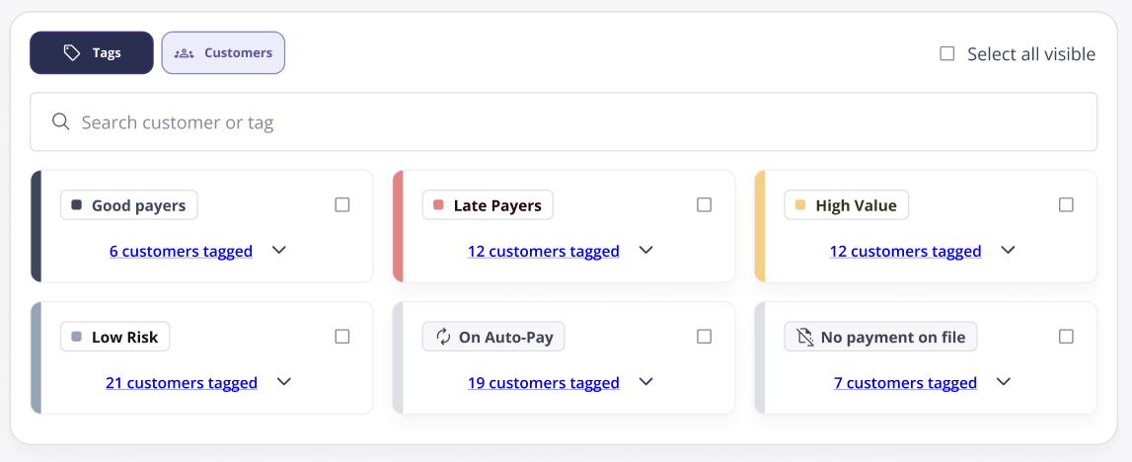Image resolution: width=1132 pixels, height=462 pixels.
Task: Tick the Good payers card checkbox
Action: (342, 205)
